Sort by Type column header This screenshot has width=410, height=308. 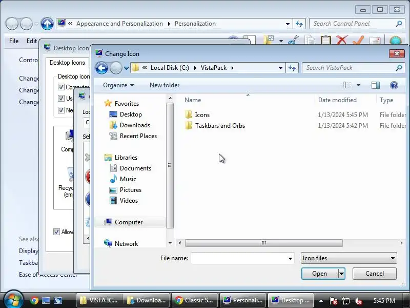click(x=386, y=100)
